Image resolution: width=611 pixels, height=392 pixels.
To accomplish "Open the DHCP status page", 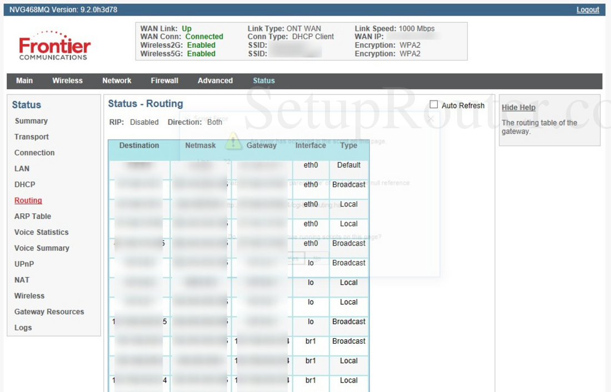I will click(x=24, y=184).
